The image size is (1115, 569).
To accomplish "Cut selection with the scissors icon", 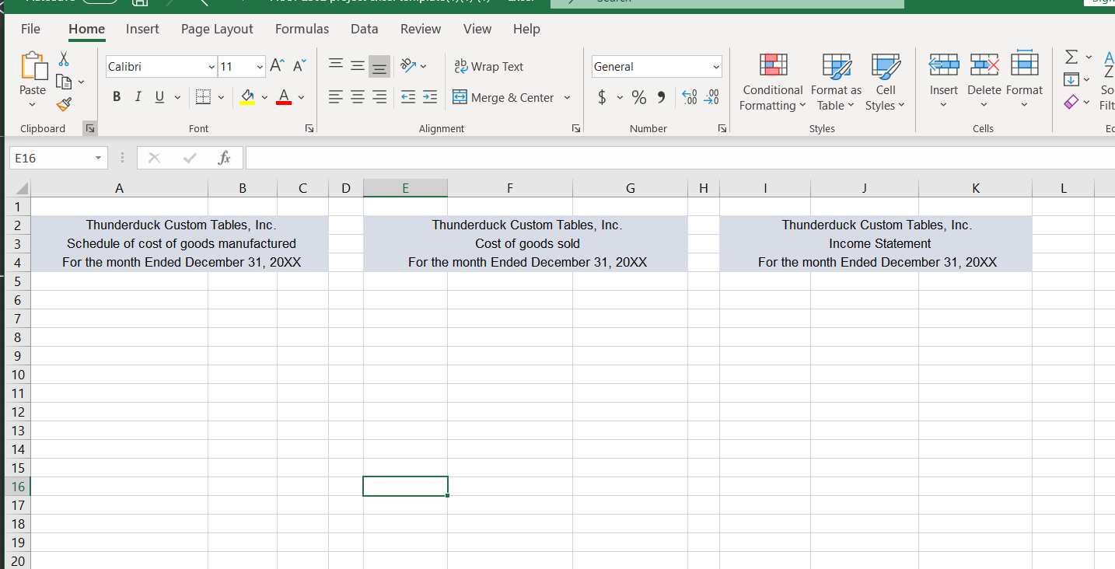I will pos(65,59).
